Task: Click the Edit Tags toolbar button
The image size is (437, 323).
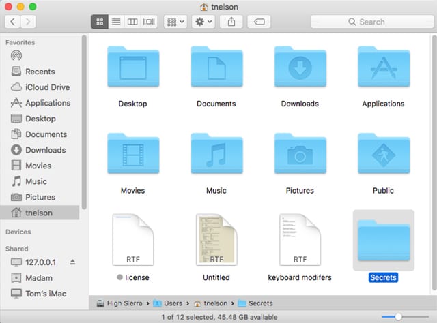Action: (x=259, y=22)
